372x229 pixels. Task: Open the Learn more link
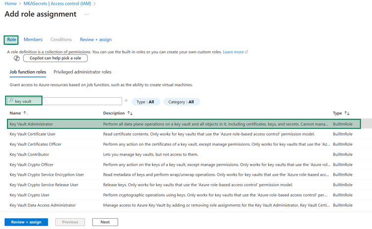233,52
